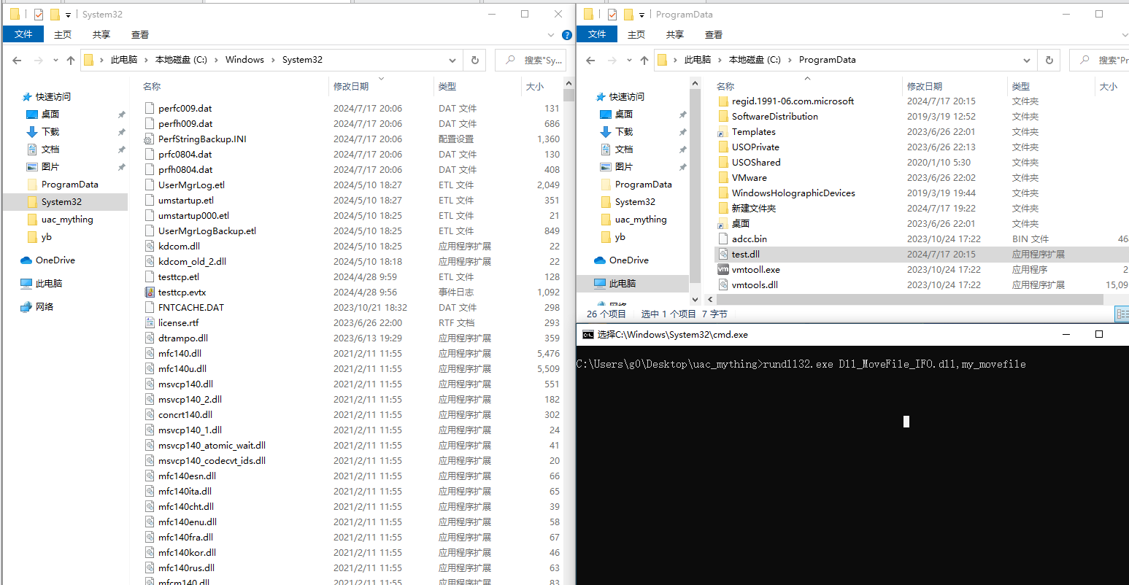
Task: Select the vmtooll.exe file icon
Action: click(x=723, y=270)
